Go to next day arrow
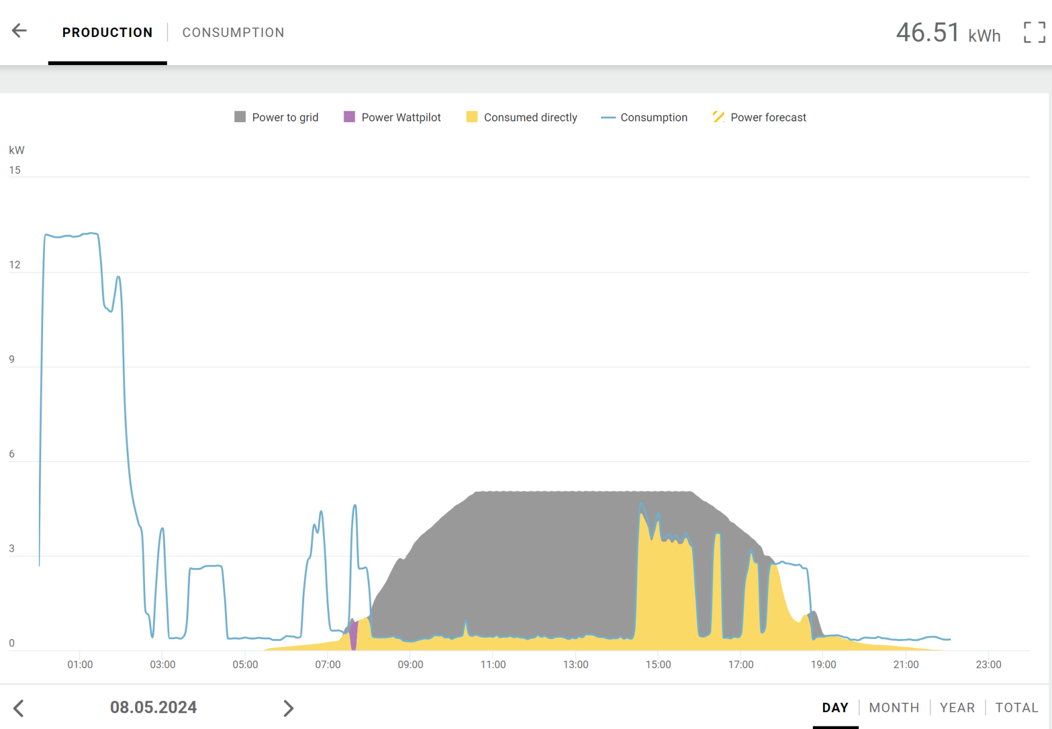 tap(288, 708)
